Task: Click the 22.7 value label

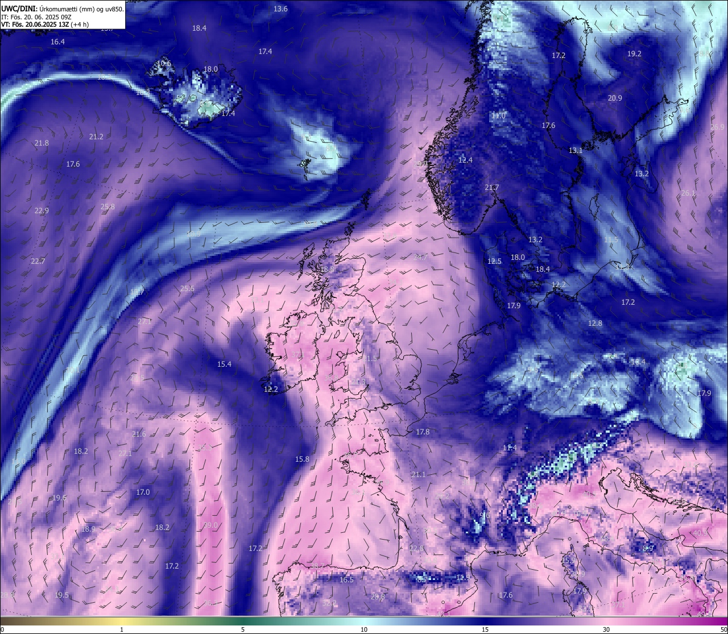Action: click(38, 262)
